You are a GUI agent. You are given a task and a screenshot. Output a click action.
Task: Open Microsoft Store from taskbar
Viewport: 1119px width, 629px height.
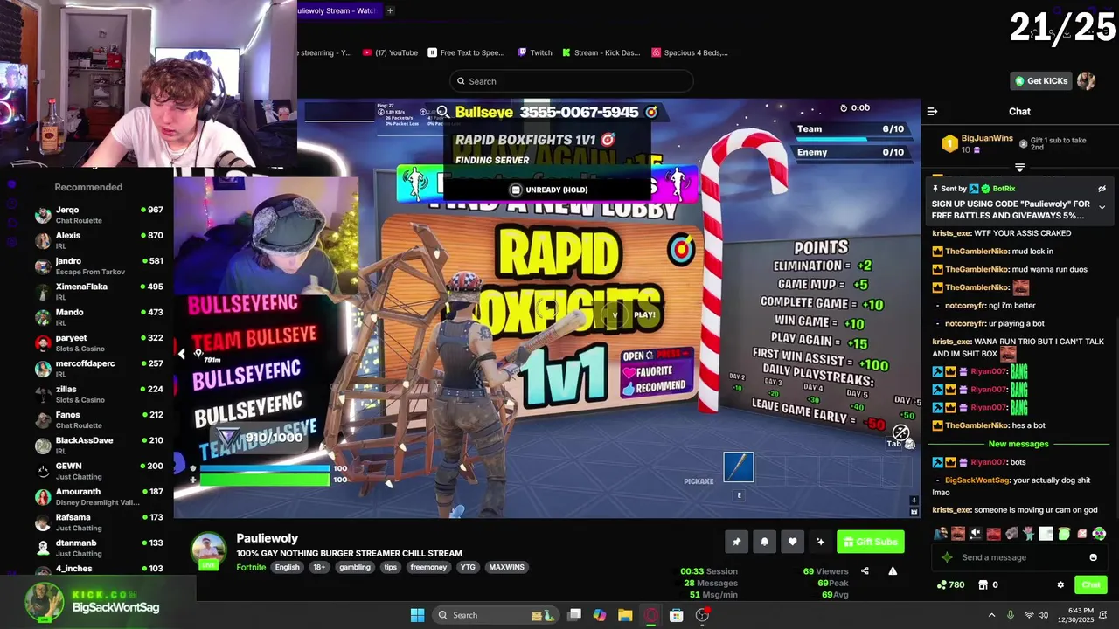coord(676,615)
